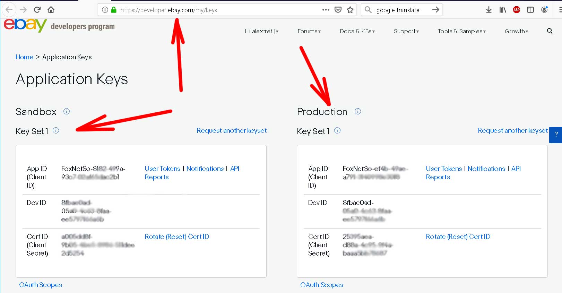Open Sandbox Notifications link
The image size is (562, 293).
205,169
